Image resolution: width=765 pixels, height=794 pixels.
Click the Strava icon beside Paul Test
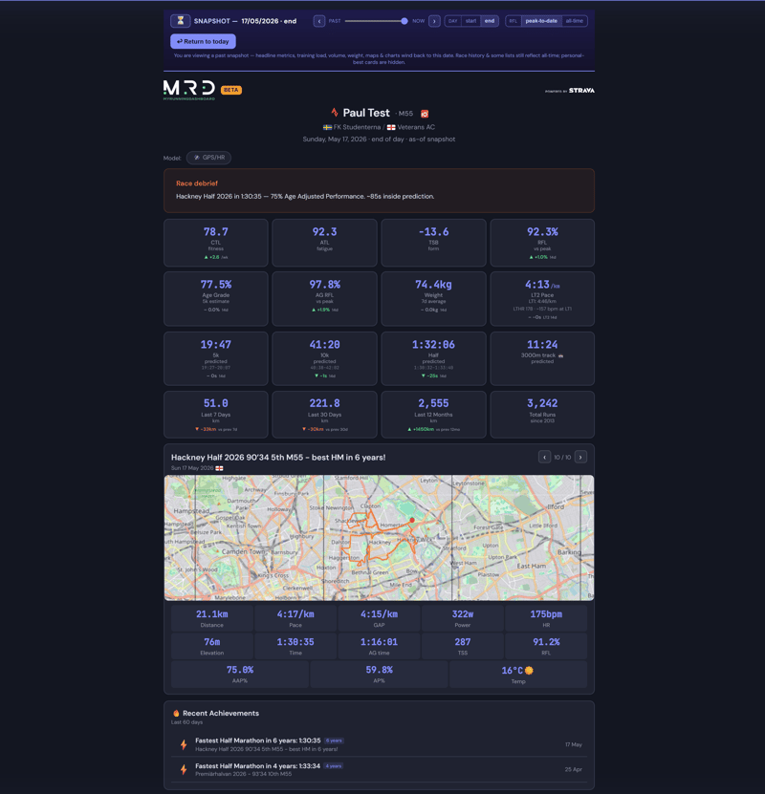point(335,113)
